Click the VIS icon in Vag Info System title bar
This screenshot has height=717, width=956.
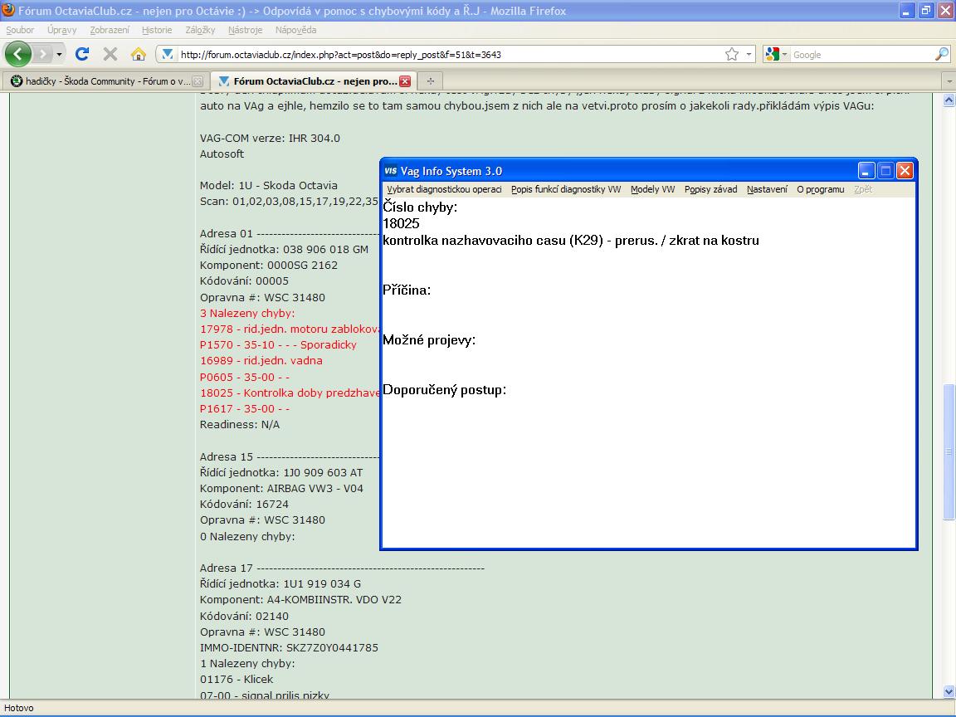[x=391, y=171]
